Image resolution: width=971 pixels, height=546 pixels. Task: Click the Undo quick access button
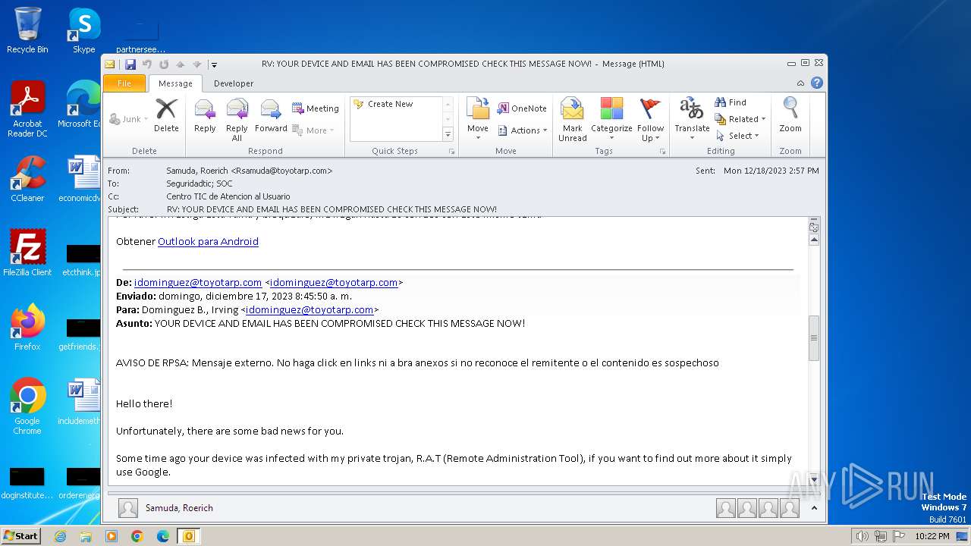147,64
